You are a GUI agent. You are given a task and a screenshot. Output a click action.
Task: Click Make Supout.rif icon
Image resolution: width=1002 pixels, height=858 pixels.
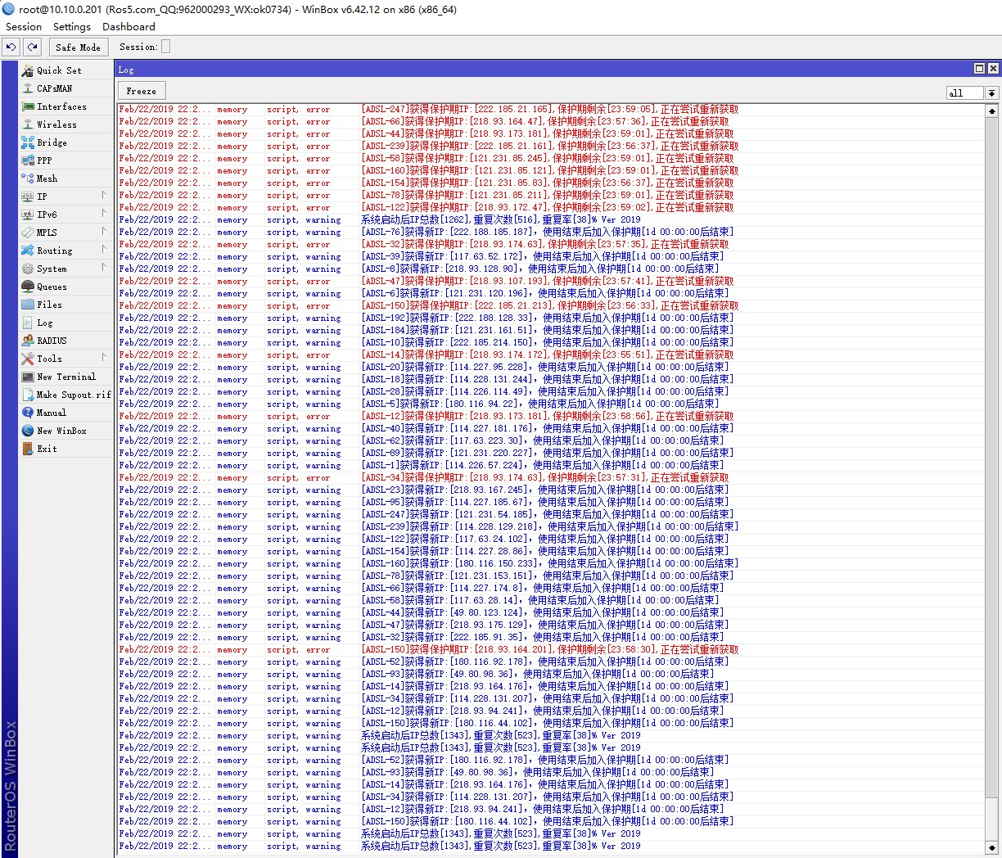(x=28, y=395)
